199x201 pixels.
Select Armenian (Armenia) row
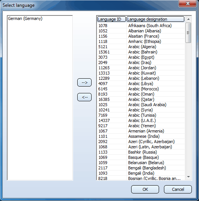pyautogui.click(x=141, y=131)
